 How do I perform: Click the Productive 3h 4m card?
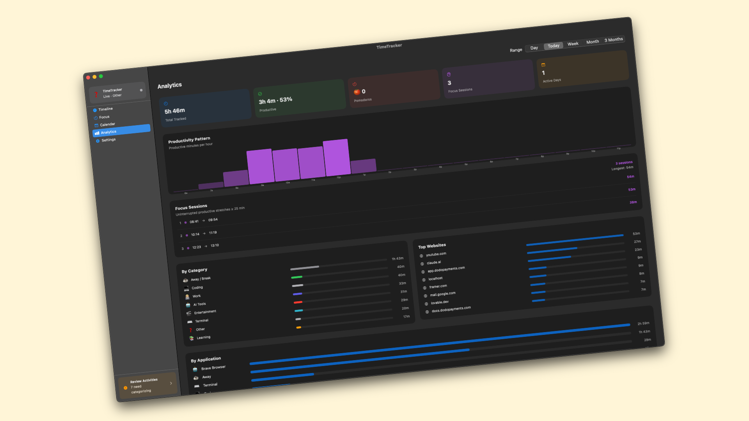pyautogui.click(x=300, y=98)
